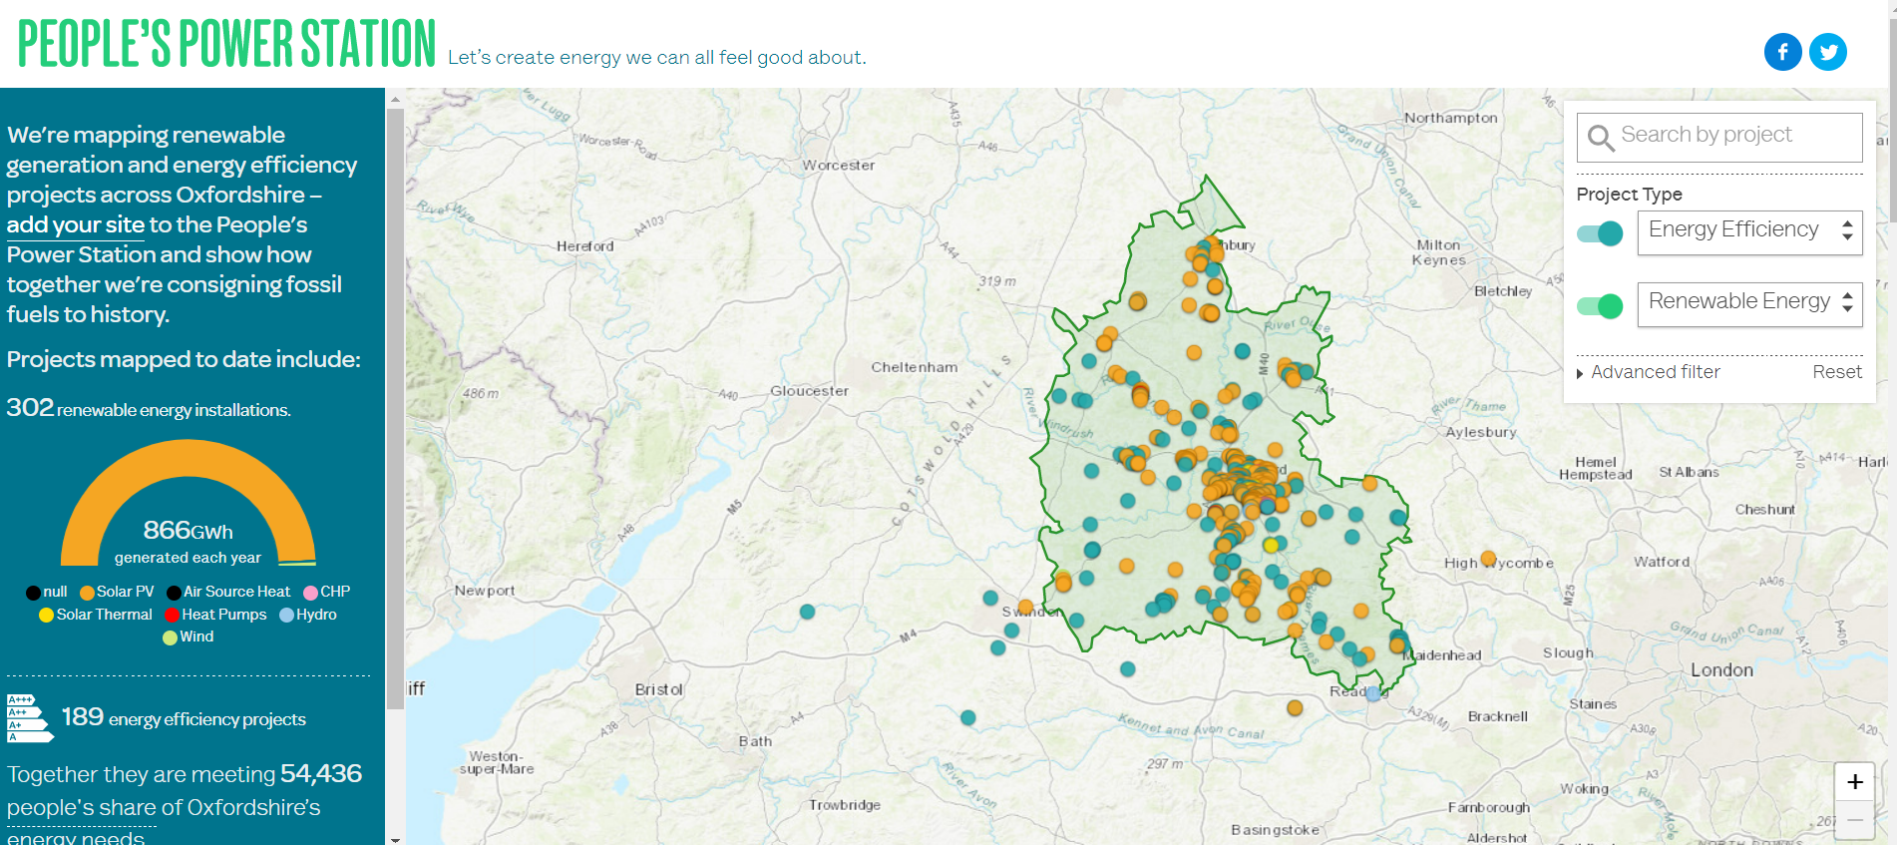This screenshot has width=1897, height=845.
Task: Open the Energy Efficiency dropdown
Action: tap(1748, 230)
